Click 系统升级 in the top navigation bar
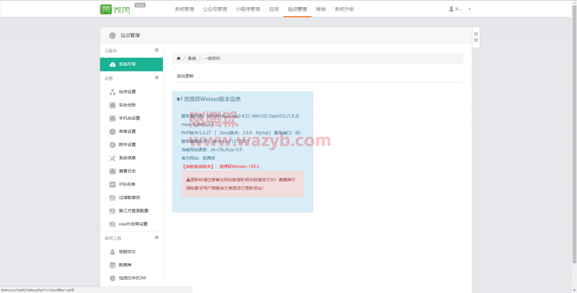 344,9
